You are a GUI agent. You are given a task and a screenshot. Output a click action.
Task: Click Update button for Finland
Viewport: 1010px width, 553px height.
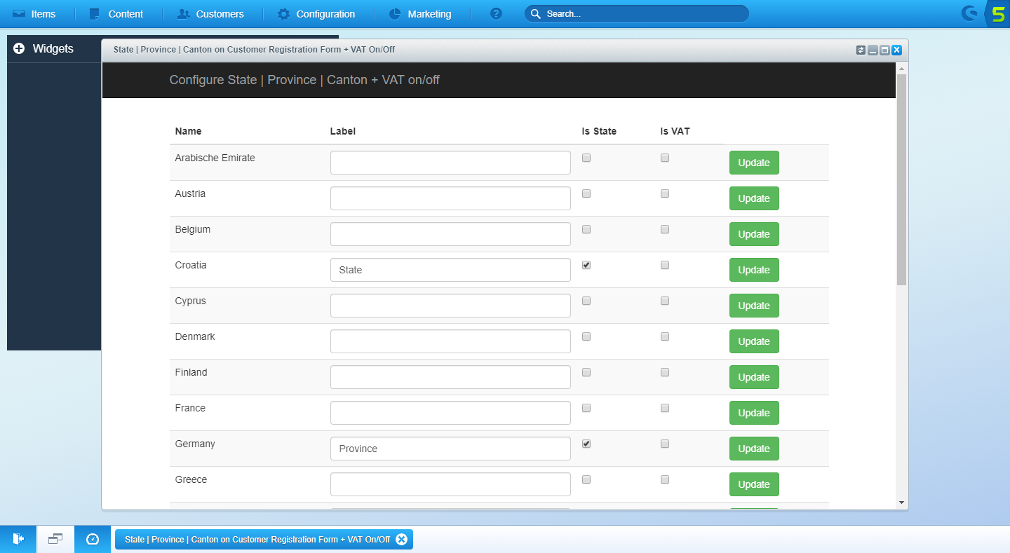click(754, 377)
